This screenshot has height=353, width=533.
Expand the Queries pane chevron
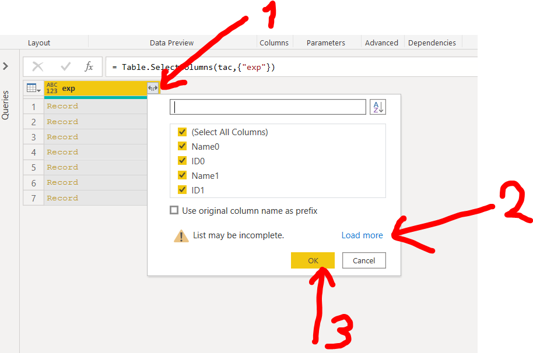pos(5,66)
